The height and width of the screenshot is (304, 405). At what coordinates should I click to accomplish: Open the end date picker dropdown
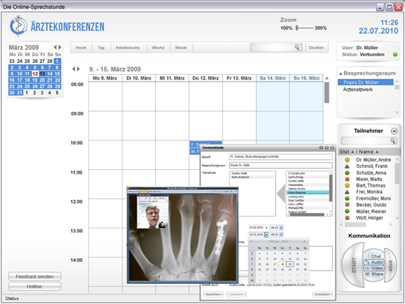267,235
